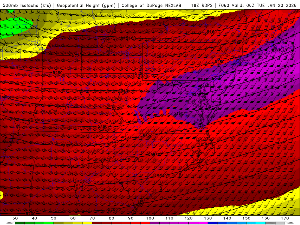The width and height of the screenshot is (300, 225).
Task: Click the '500mb Isotachs (kts)' title text
Action: pos(27,6)
